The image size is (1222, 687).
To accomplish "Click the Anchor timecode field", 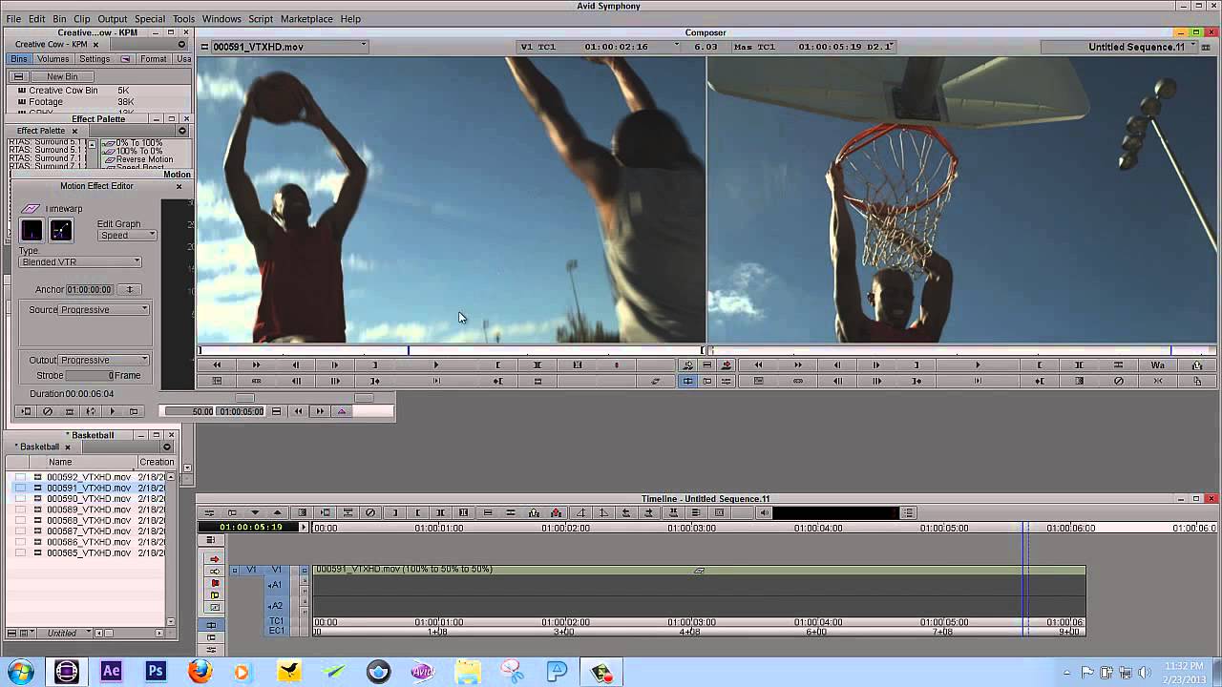I will click(90, 289).
